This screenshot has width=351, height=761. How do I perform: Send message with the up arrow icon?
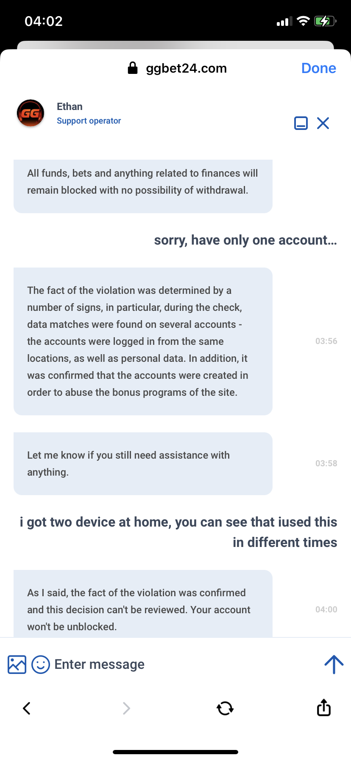[334, 665]
